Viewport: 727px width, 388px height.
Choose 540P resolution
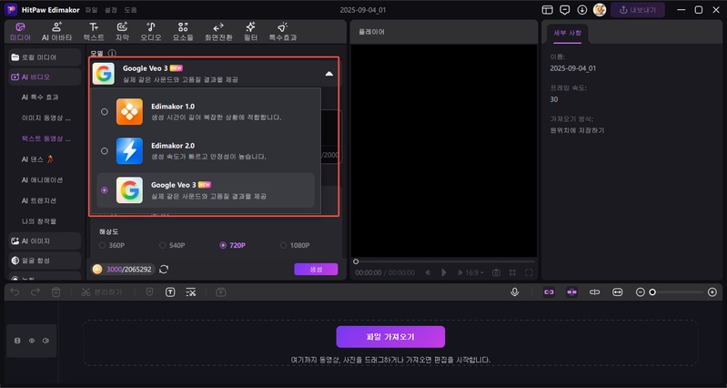coord(172,245)
